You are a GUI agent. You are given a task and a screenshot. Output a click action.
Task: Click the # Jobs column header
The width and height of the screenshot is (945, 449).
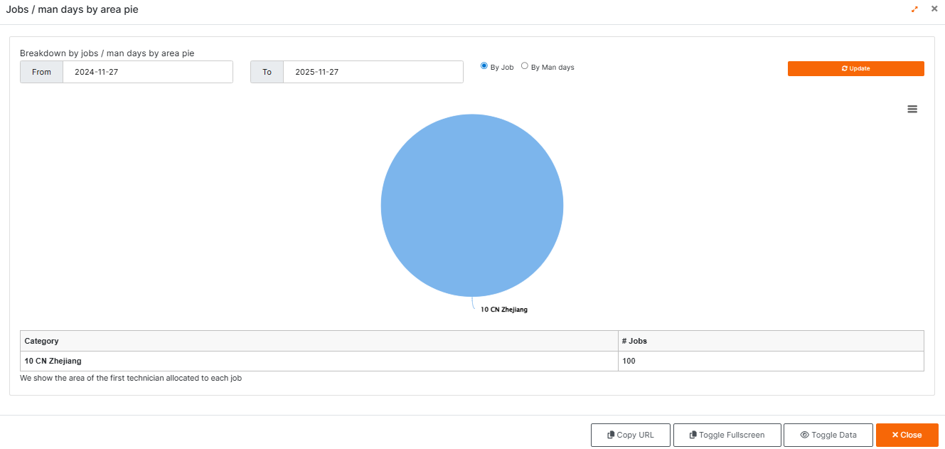pos(634,341)
